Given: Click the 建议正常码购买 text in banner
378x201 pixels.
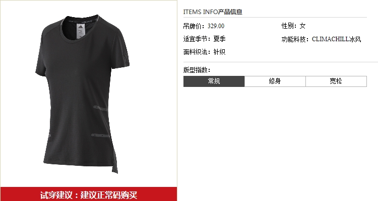Looking at the screenshot, I should (109, 195).
